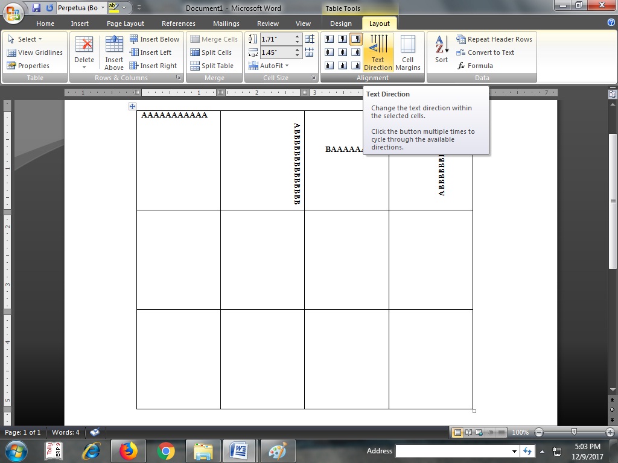Select the Insert Below command
Screen dimensions: 618x463
click(155, 39)
